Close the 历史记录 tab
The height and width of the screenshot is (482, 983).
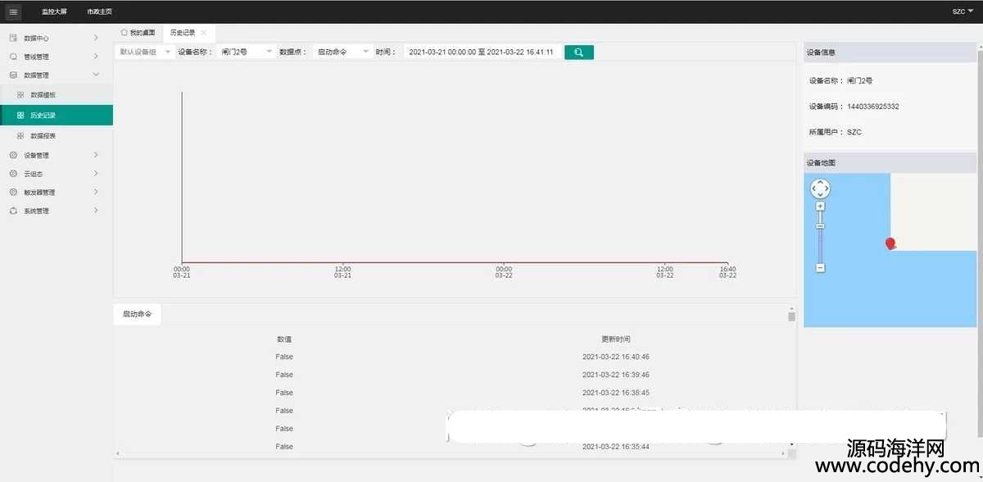point(203,32)
